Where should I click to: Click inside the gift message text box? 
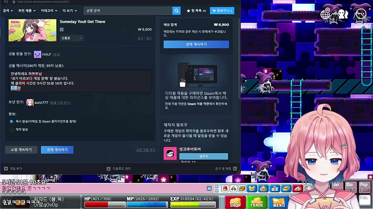point(80,81)
